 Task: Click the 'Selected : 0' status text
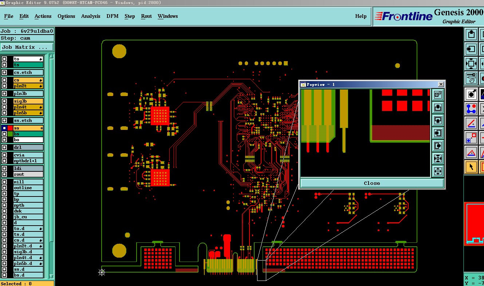click(16, 283)
